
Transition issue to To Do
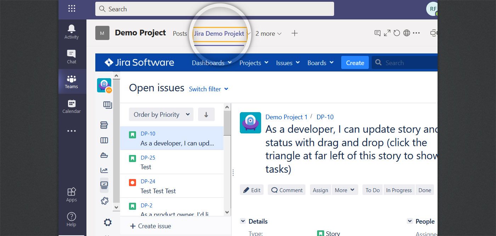372,190
